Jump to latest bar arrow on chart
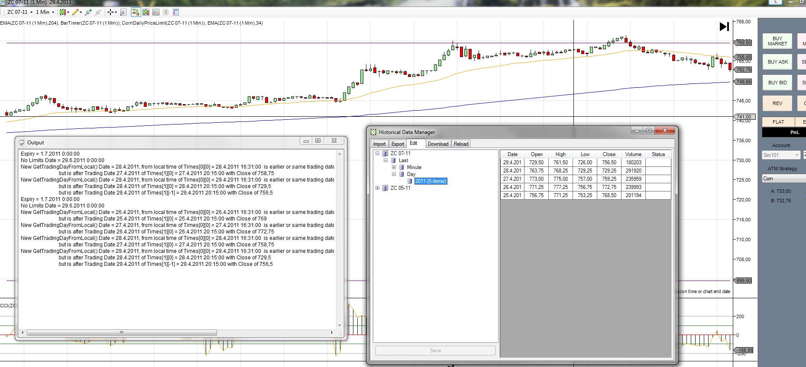The image size is (806, 367). pos(724,27)
